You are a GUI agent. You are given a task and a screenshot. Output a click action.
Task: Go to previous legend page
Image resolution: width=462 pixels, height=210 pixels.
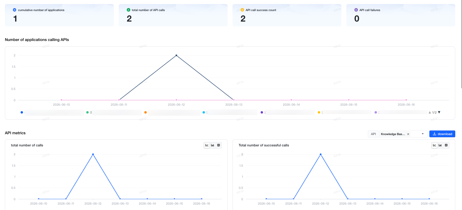click(x=430, y=112)
